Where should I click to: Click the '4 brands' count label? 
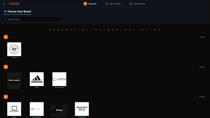(x=202, y=97)
